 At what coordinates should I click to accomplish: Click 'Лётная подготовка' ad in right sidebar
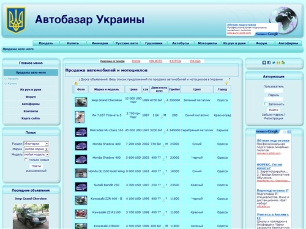273,140
